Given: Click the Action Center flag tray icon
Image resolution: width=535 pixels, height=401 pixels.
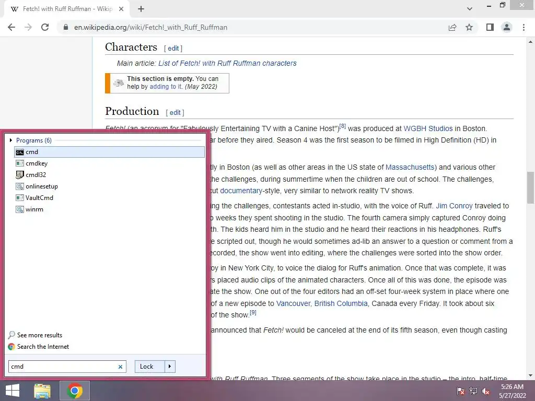Looking at the screenshot, I should [x=461, y=391].
